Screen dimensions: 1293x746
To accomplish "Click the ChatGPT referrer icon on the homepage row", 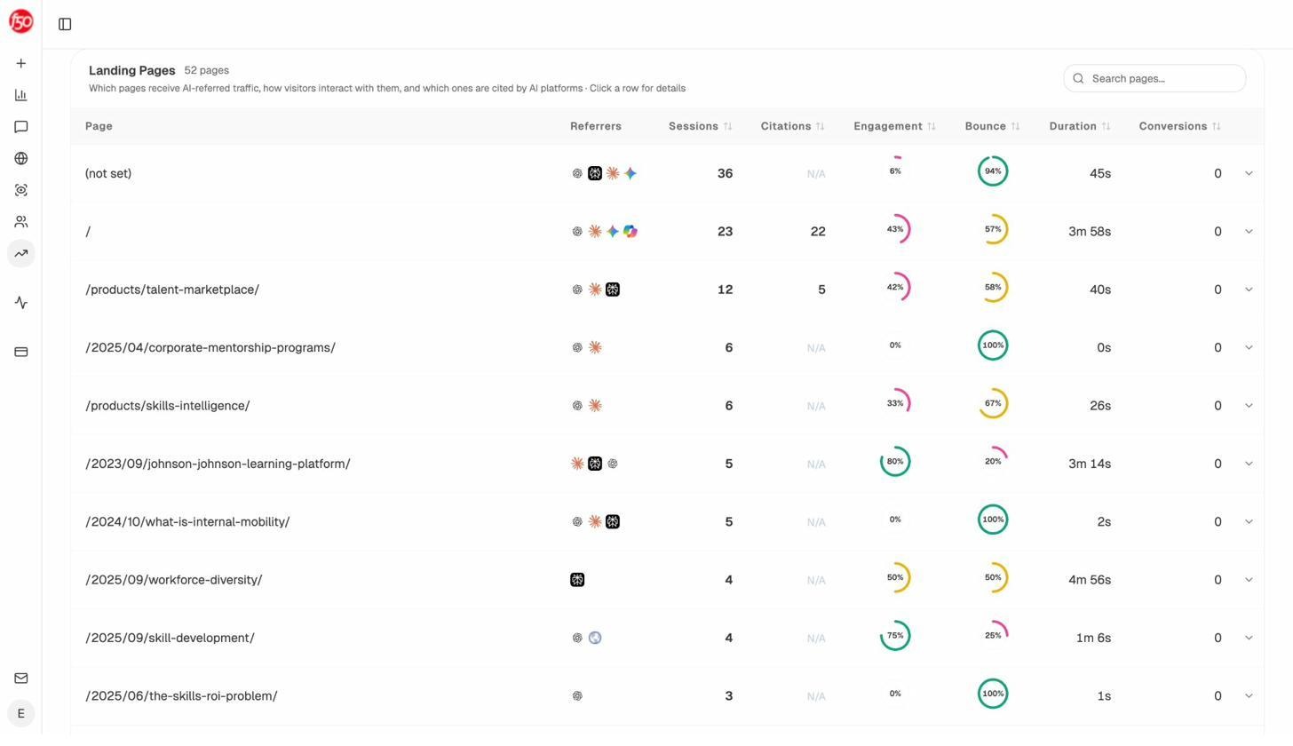I will click(577, 231).
